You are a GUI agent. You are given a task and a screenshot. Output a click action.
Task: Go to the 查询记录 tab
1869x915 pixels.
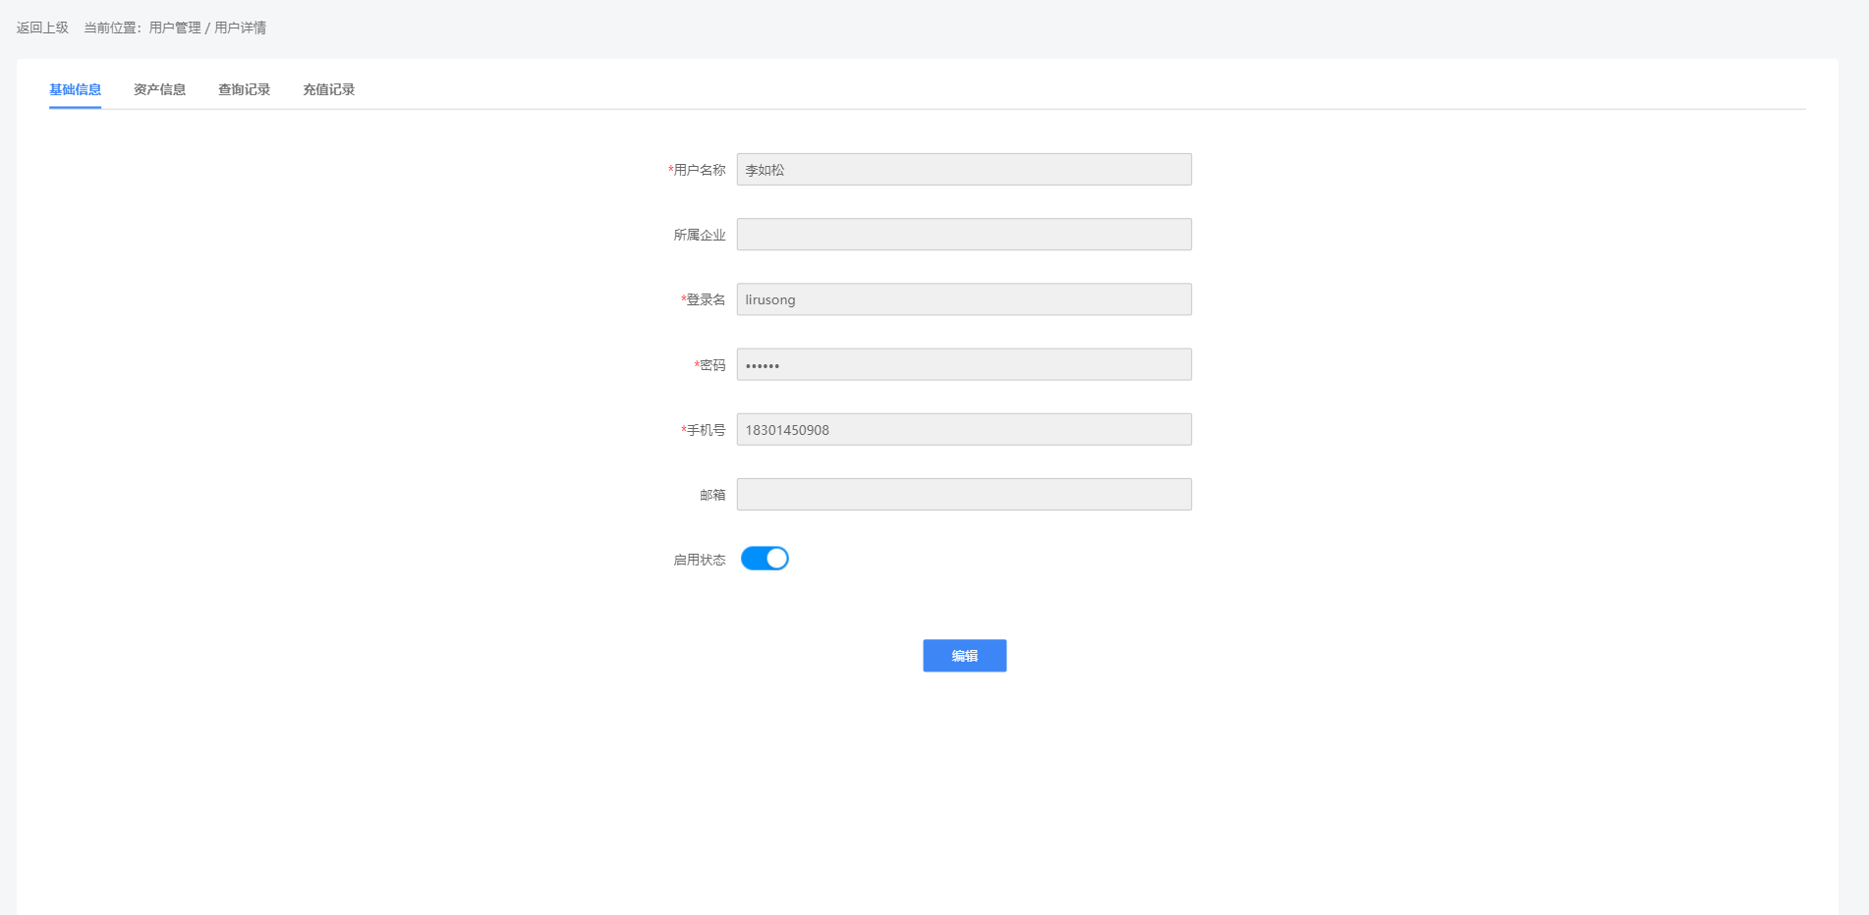[244, 89]
